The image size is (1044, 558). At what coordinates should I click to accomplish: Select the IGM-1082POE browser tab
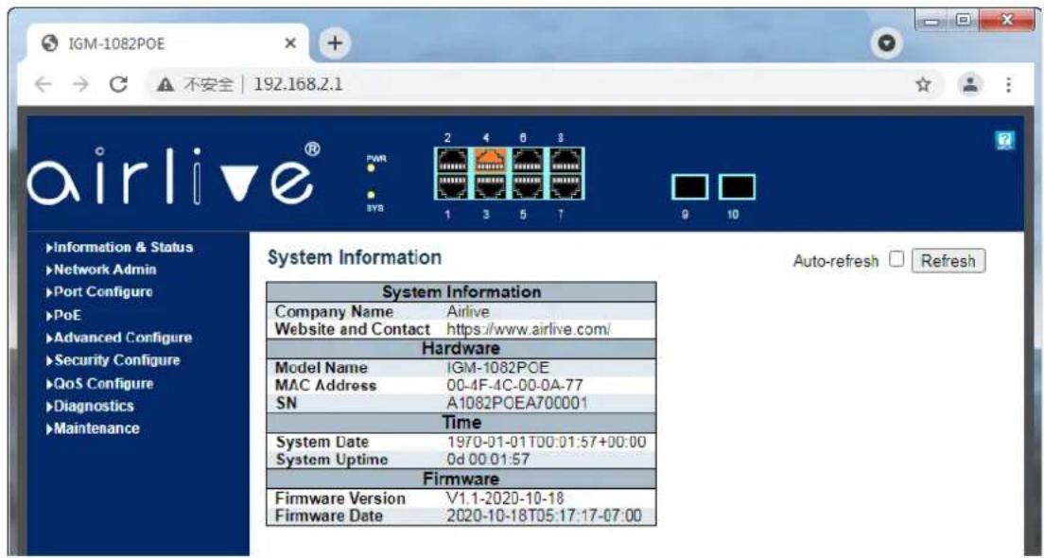167,44
